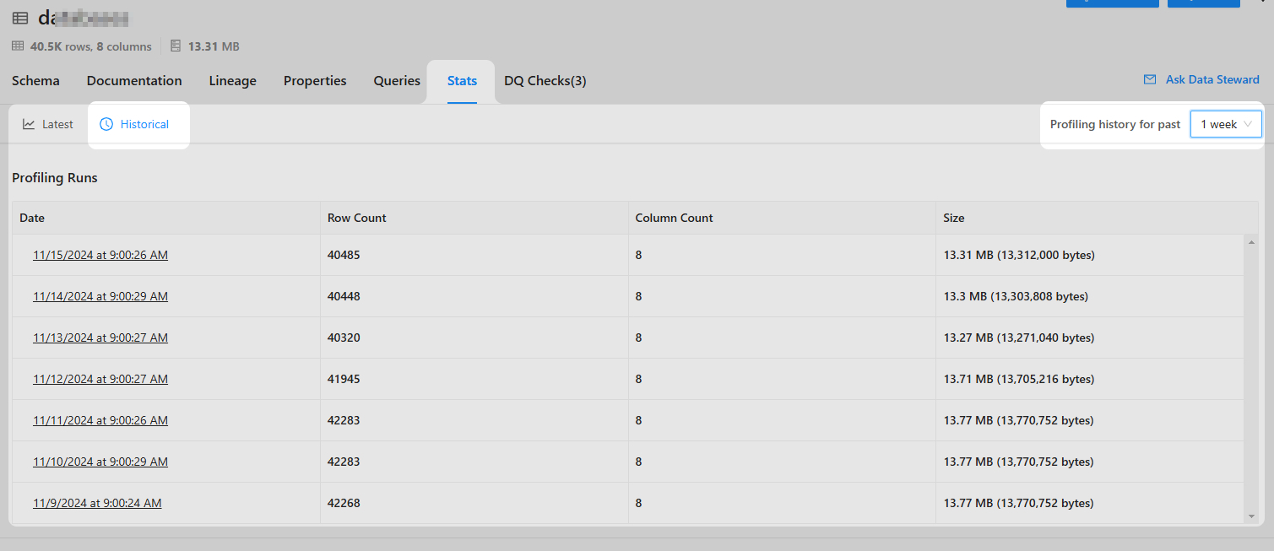Open the 11/9/2024 at 9:00:24 AM run
Viewport: 1274px width, 551px height.
(97, 503)
